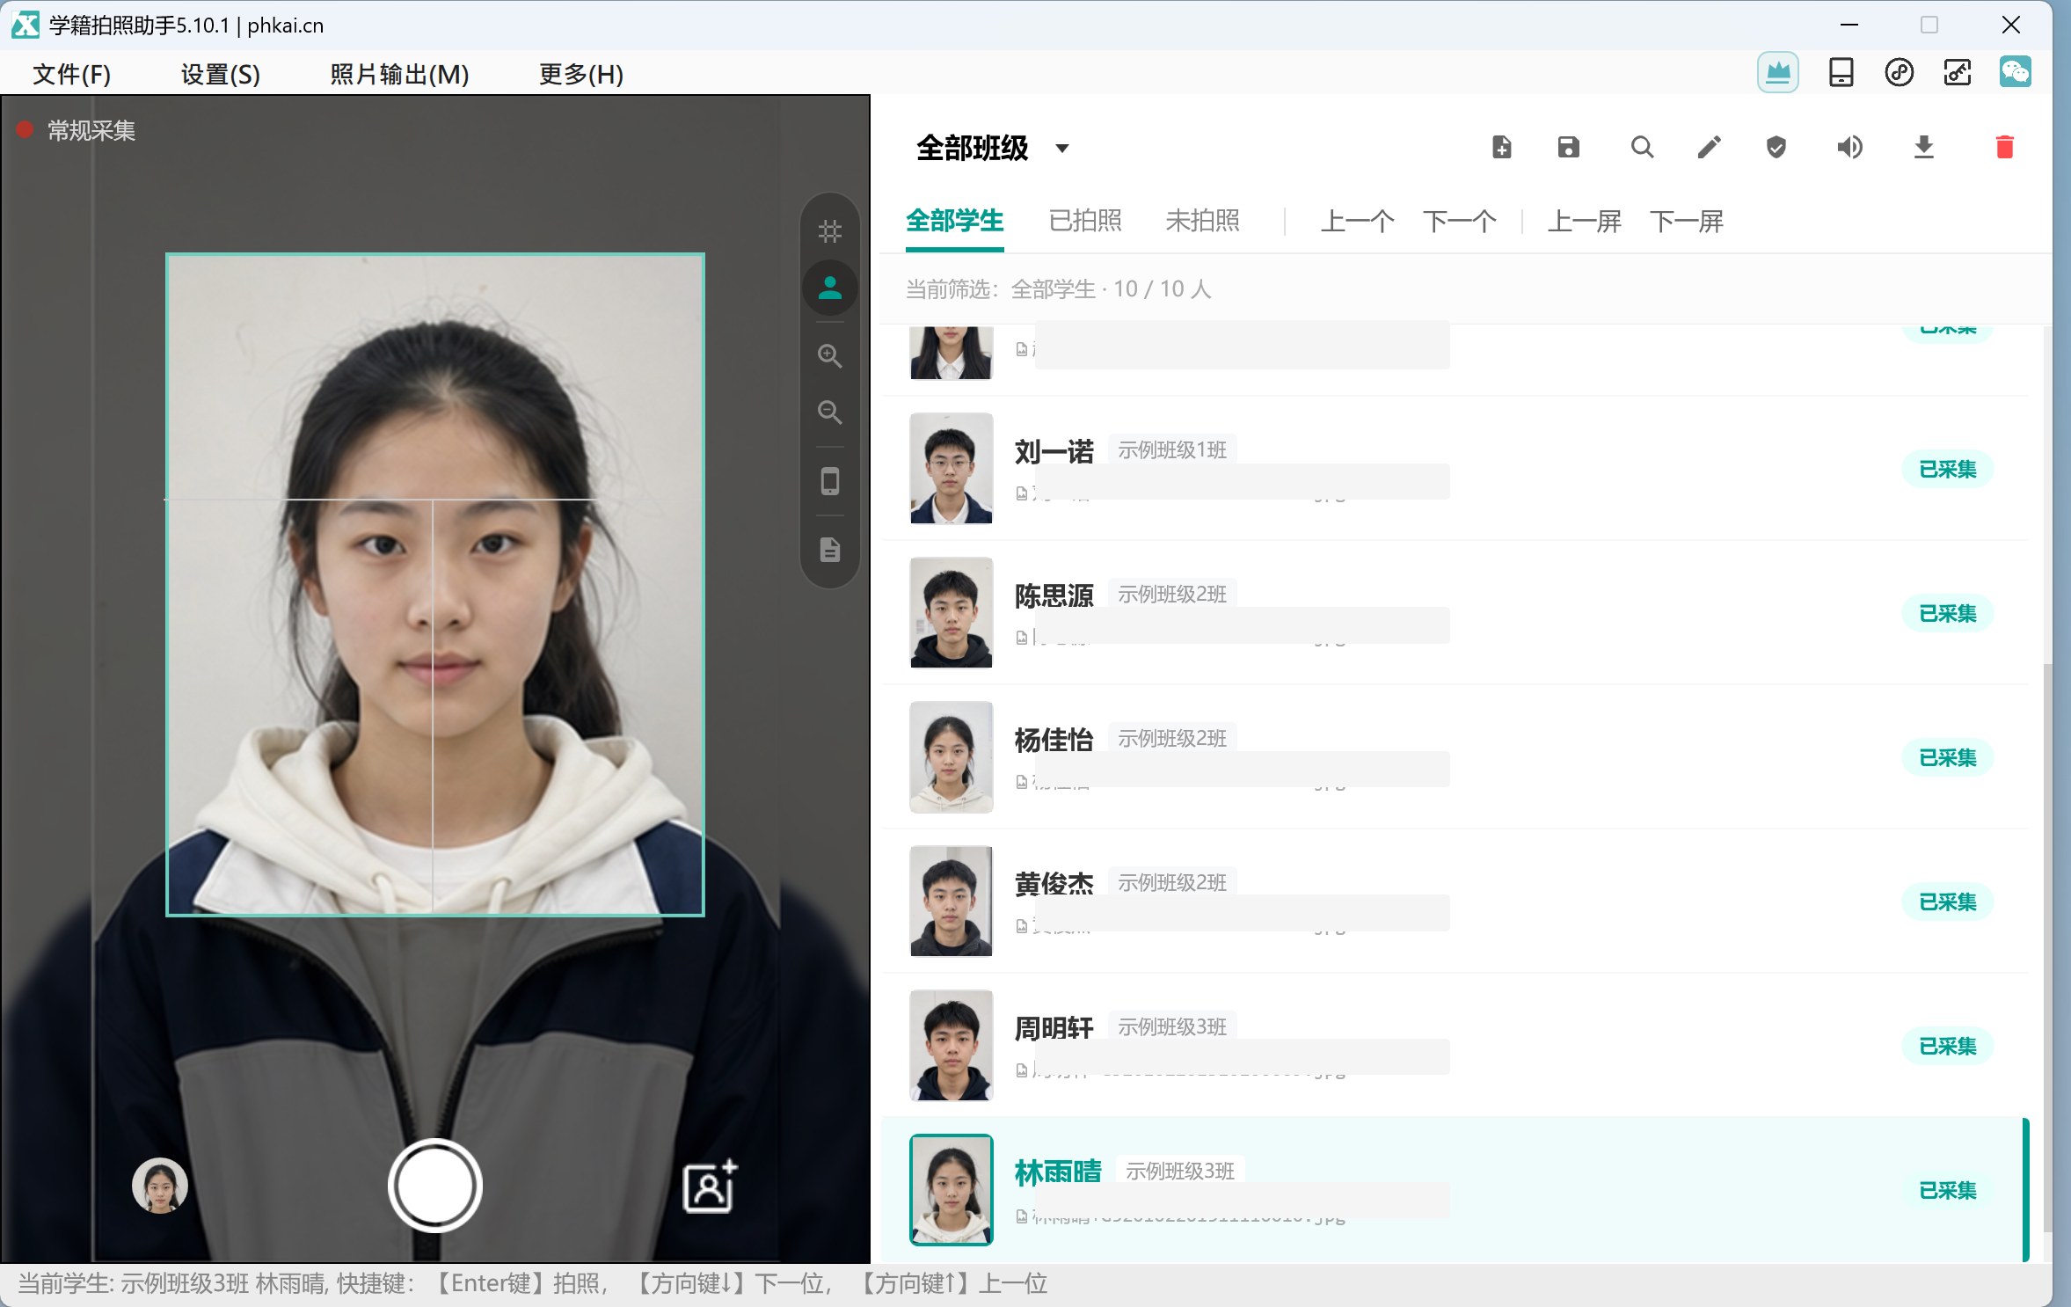Select student row 周明轩
2071x1307 pixels.
[1455, 1046]
